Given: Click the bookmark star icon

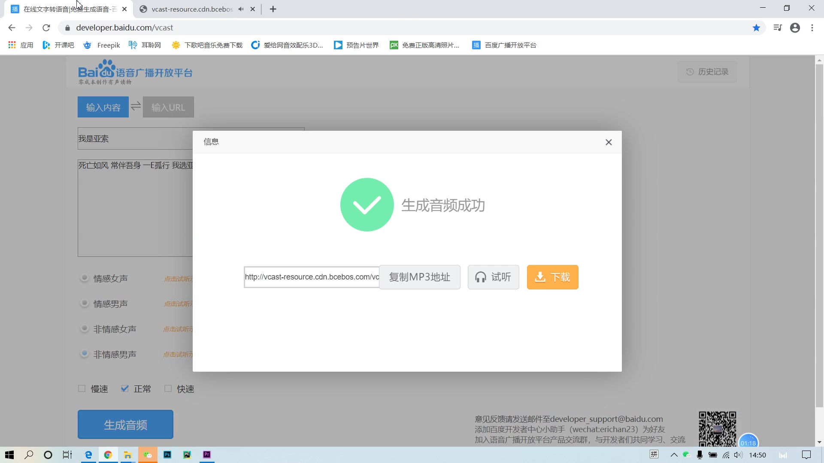Looking at the screenshot, I should [x=756, y=27].
